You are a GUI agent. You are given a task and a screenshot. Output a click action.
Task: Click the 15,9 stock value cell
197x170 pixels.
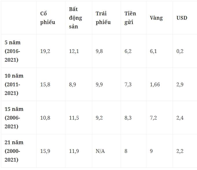click(45, 151)
